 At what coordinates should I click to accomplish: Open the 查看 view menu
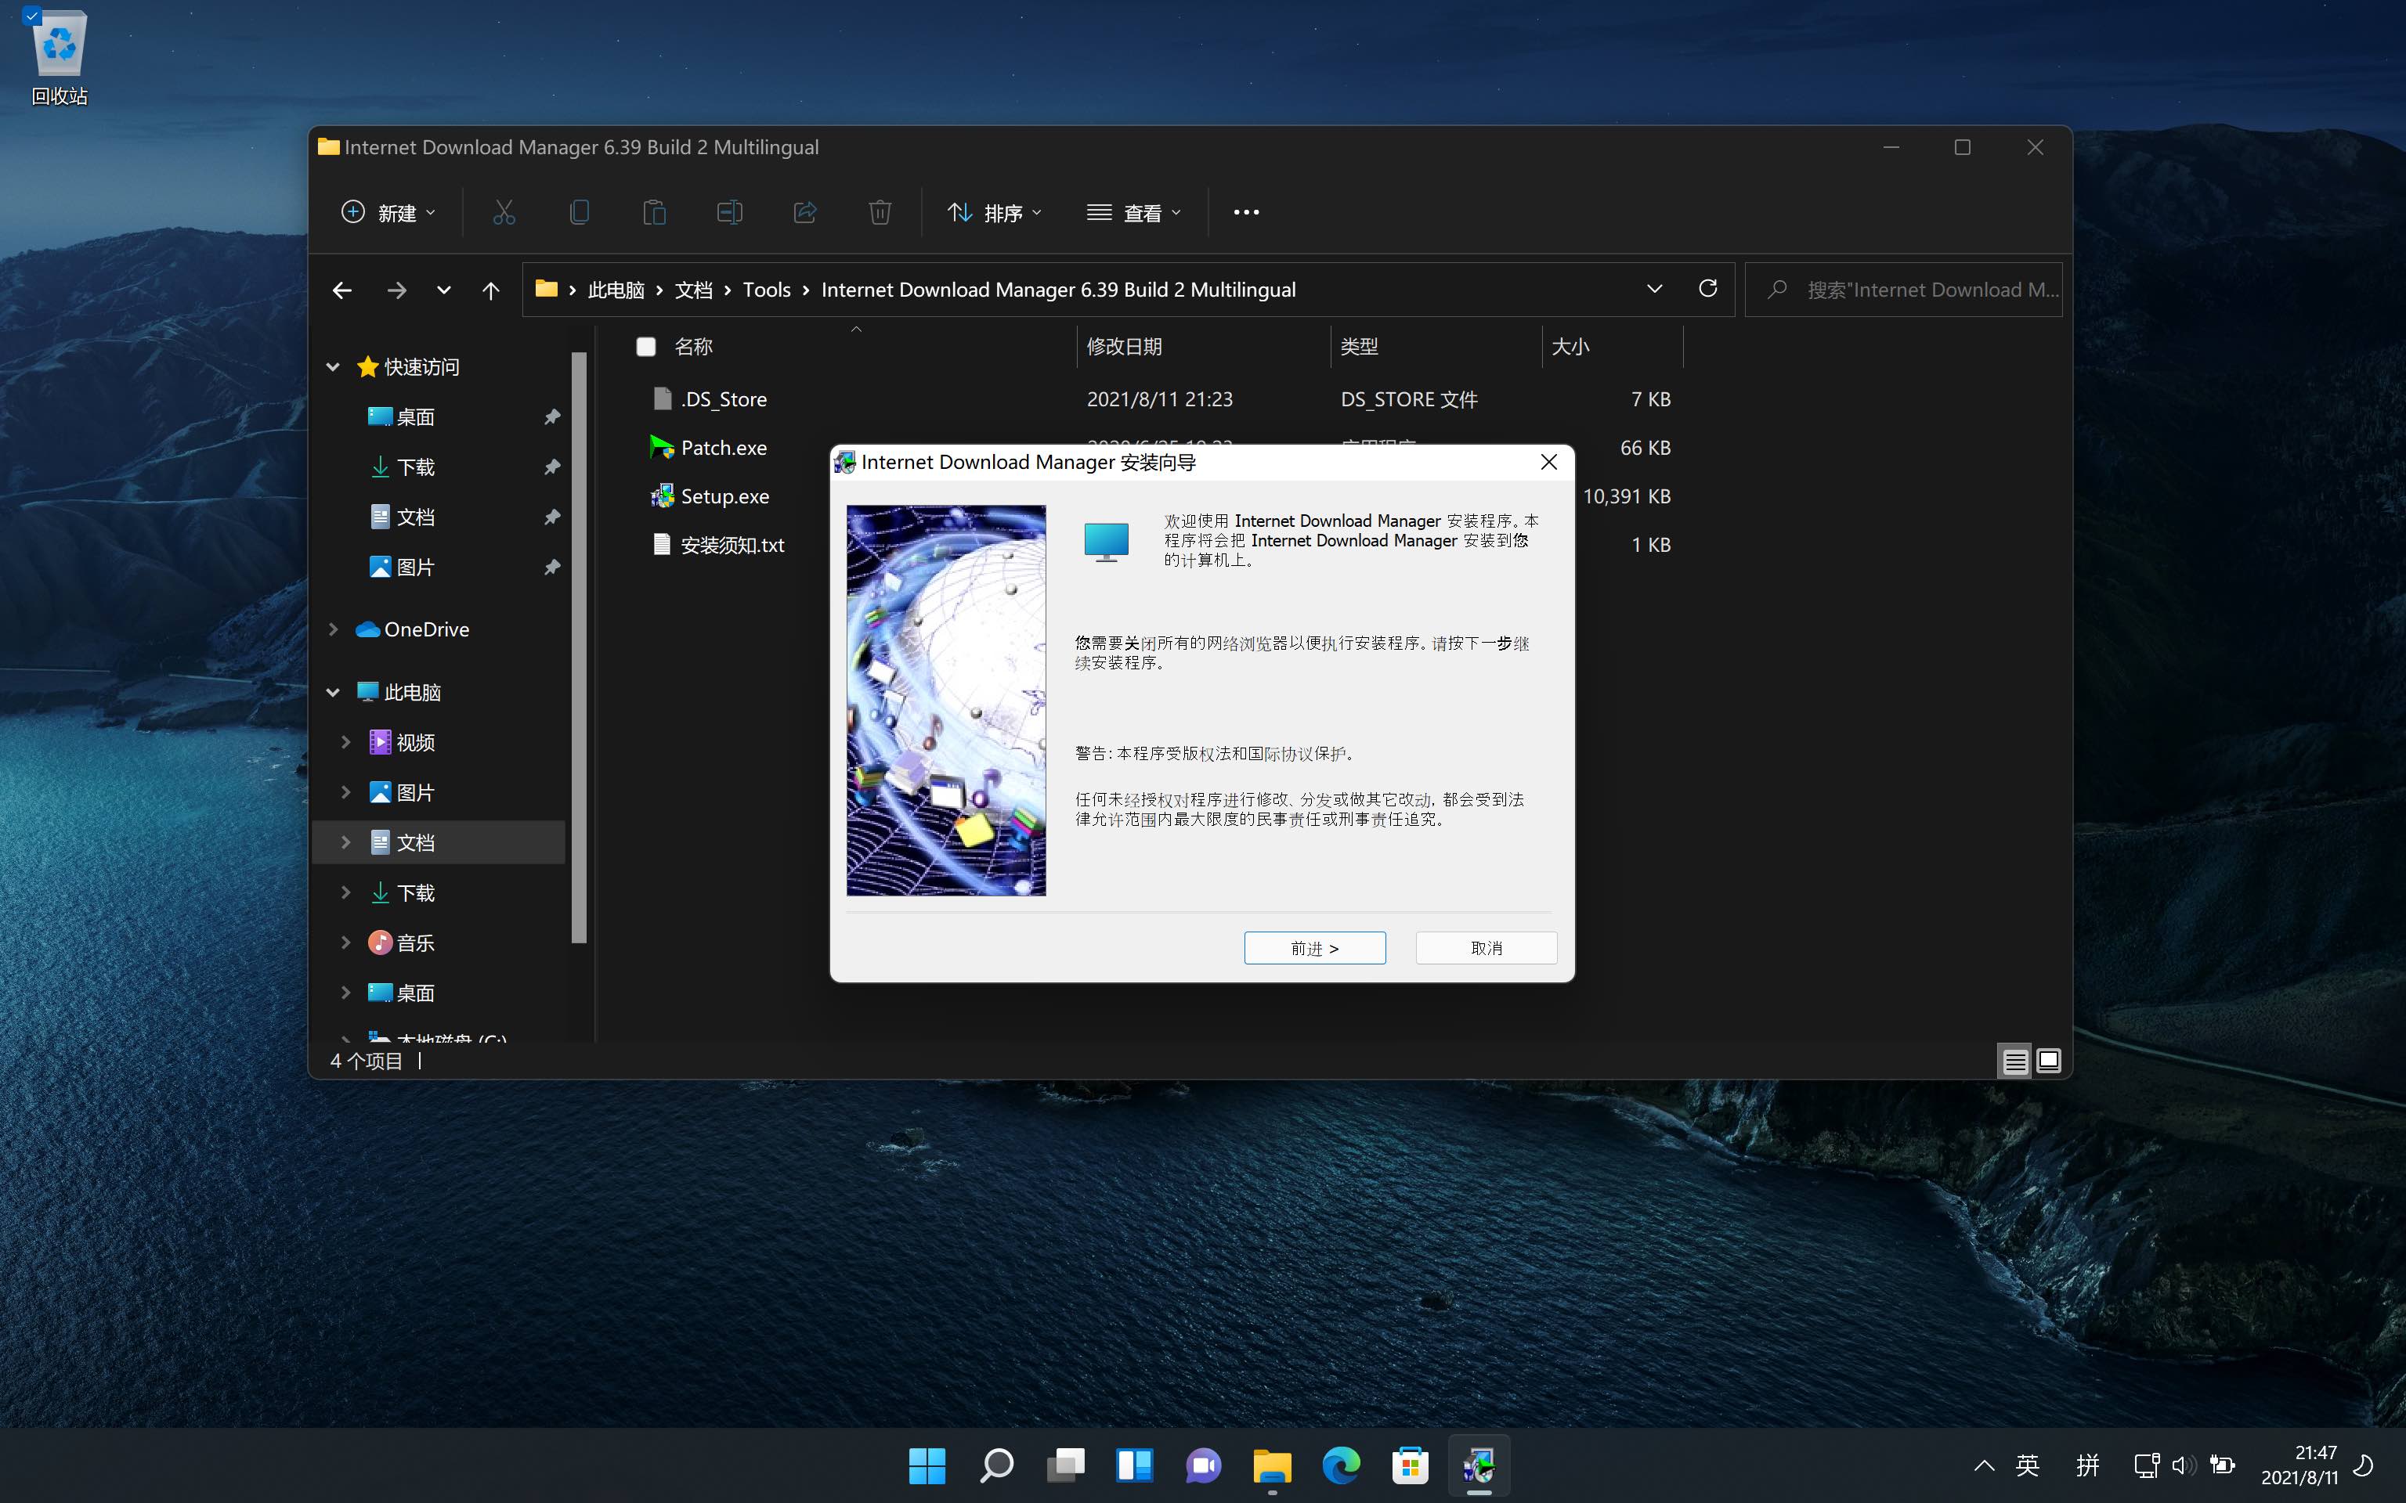click(x=1134, y=213)
